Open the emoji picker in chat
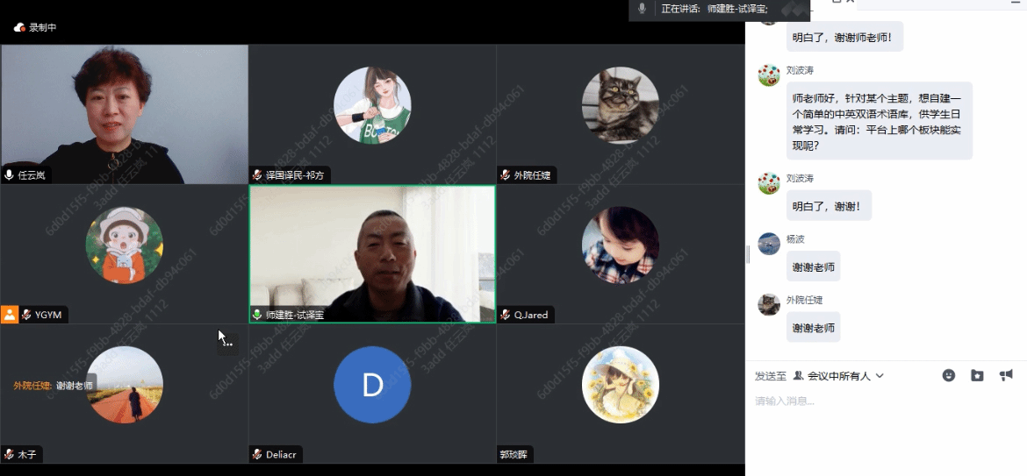This screenshot has width=1027, height=476. pos(949,375)
